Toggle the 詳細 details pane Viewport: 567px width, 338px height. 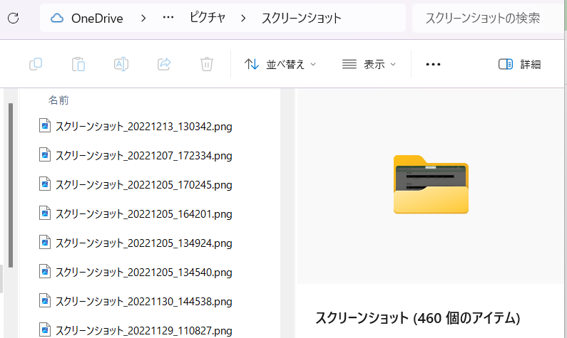tap(520, 64)
